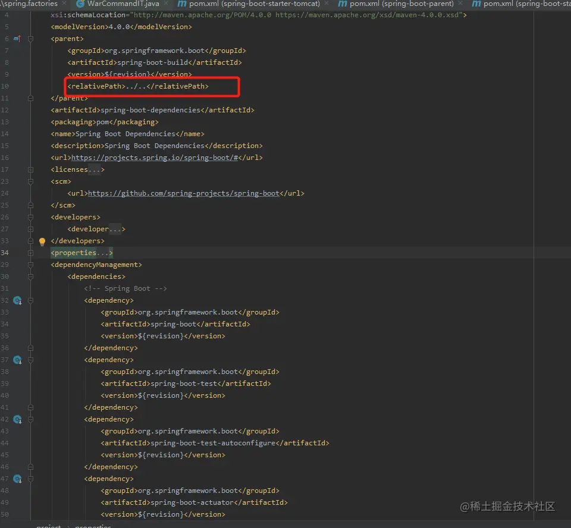The width and height of the screenshot is (571, 528).
Task: Close the pom.xml (spring-boot-parent) tab
Action: pyautogui.click(x=460, y=4)
